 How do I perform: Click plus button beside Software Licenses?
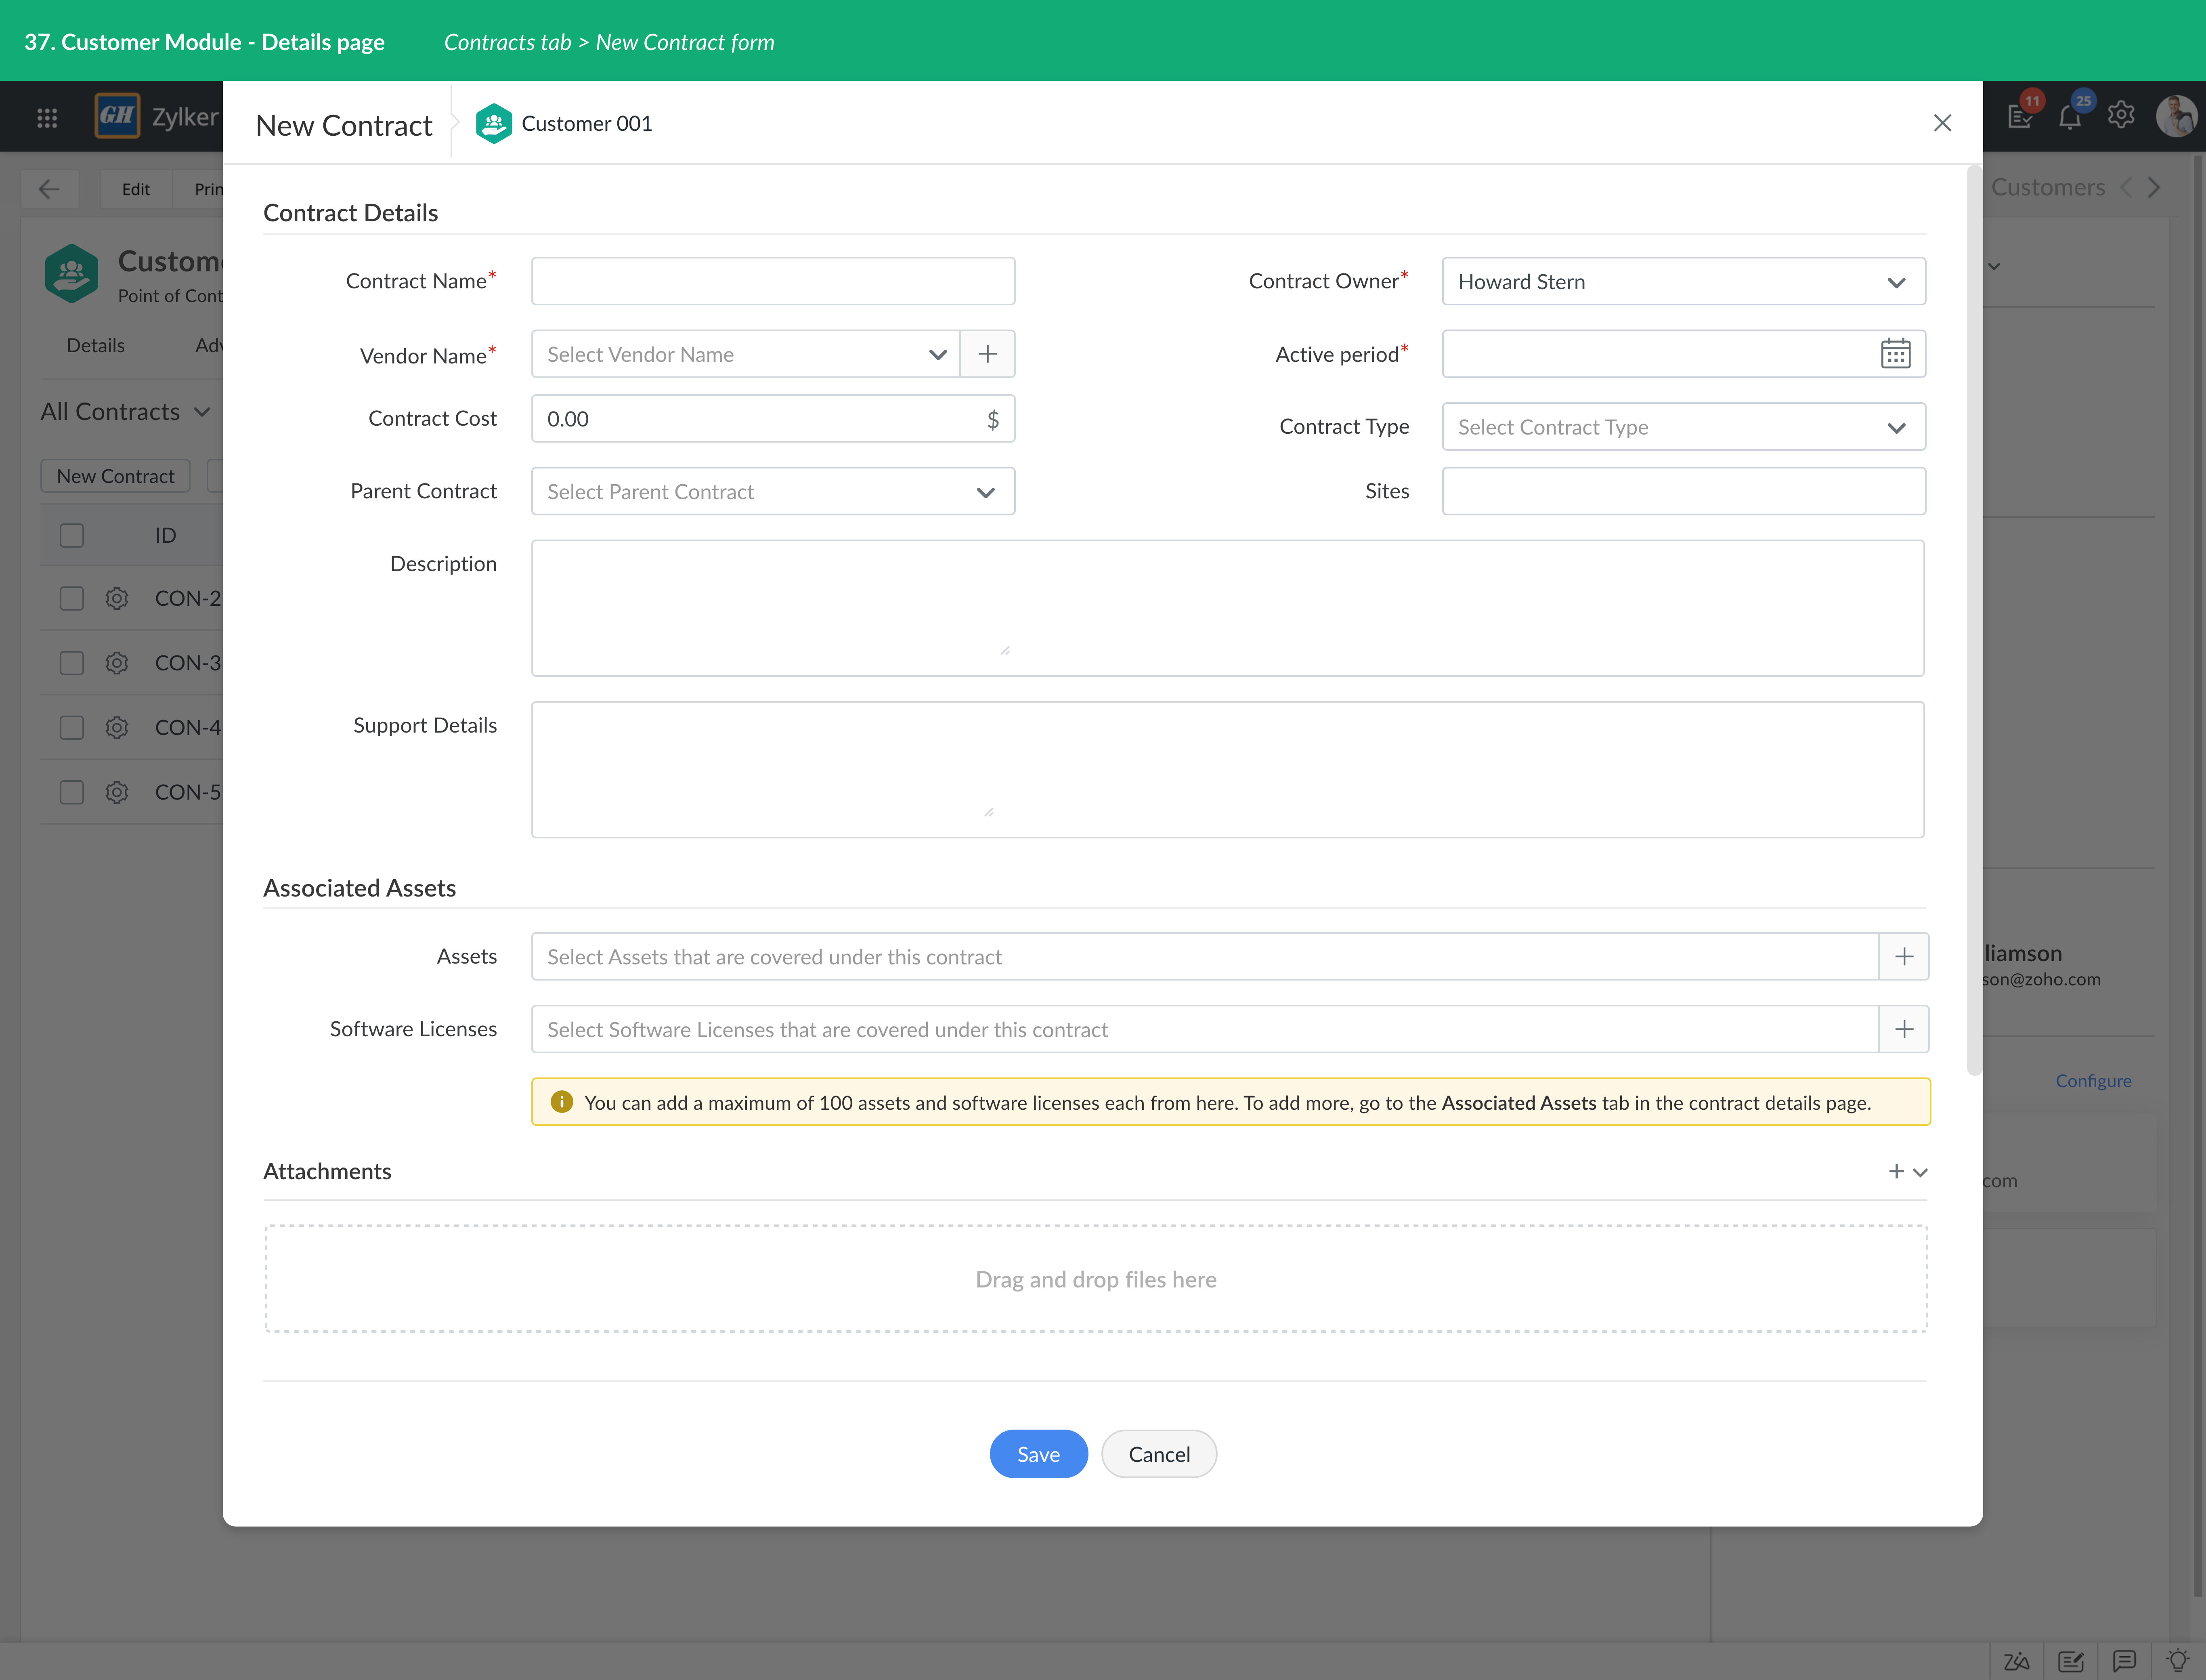(x=1904, y=1029)
